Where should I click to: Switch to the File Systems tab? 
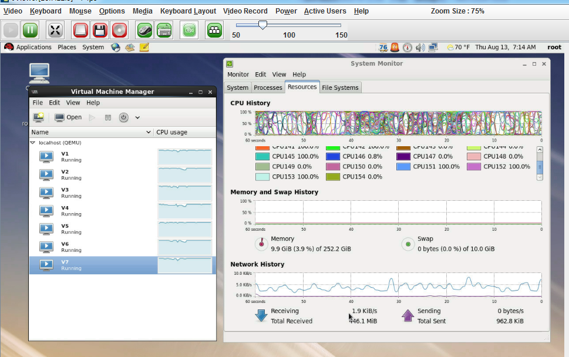point(340,87)
